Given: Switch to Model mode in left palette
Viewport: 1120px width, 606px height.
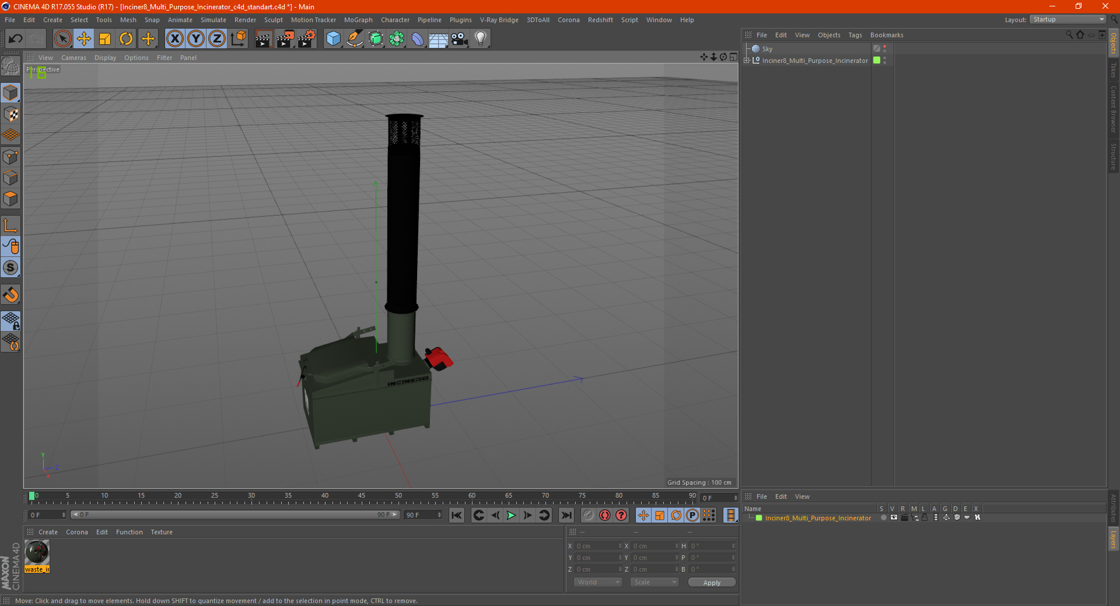Looking at the screenshot, I should coord(11,93).
